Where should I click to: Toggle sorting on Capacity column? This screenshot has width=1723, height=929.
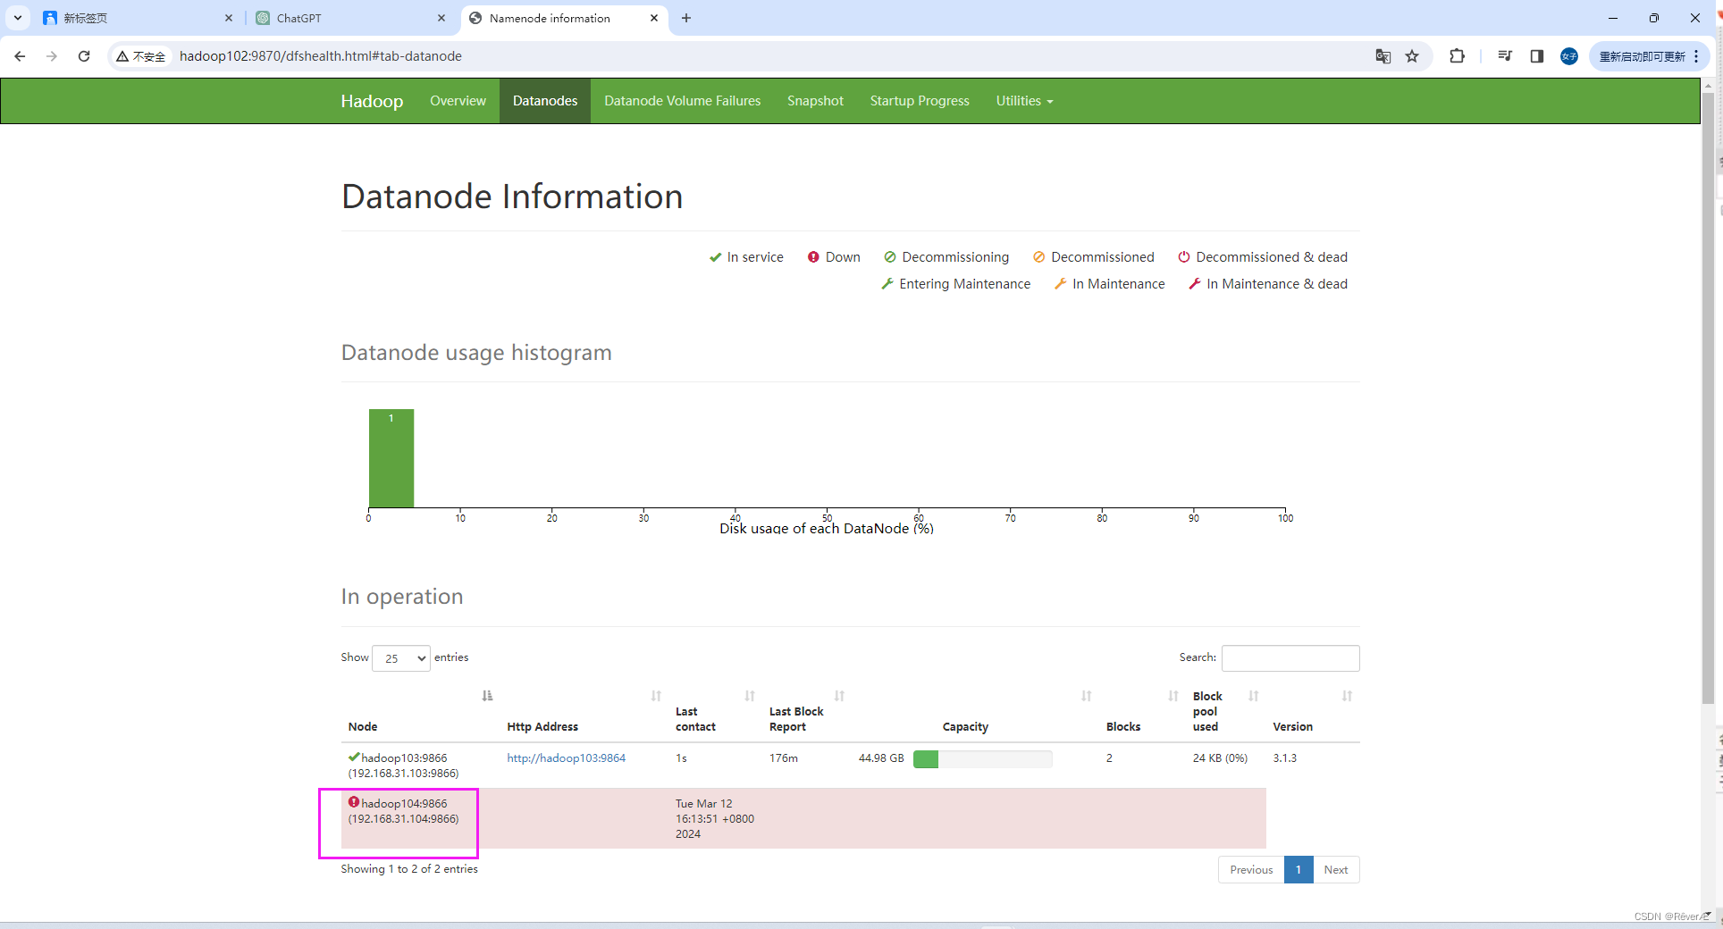(x=1087, y=696)
